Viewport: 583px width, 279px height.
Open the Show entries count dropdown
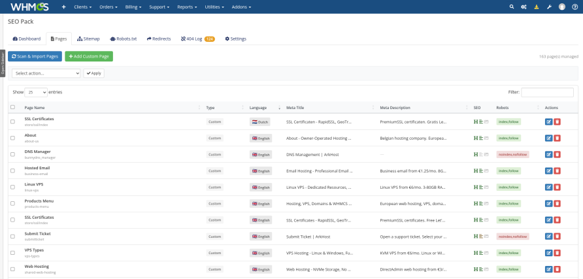pos(36,92)
